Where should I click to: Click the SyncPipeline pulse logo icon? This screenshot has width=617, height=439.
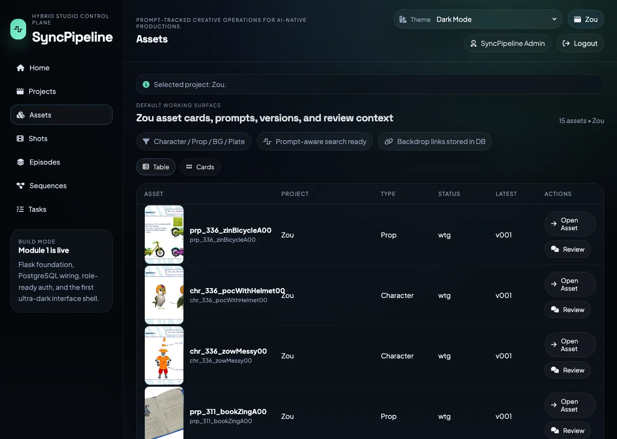(18, 29)
